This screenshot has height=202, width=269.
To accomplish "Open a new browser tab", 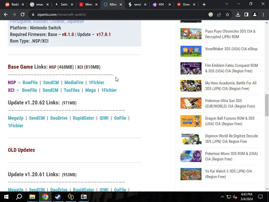I will pos(204,5).
